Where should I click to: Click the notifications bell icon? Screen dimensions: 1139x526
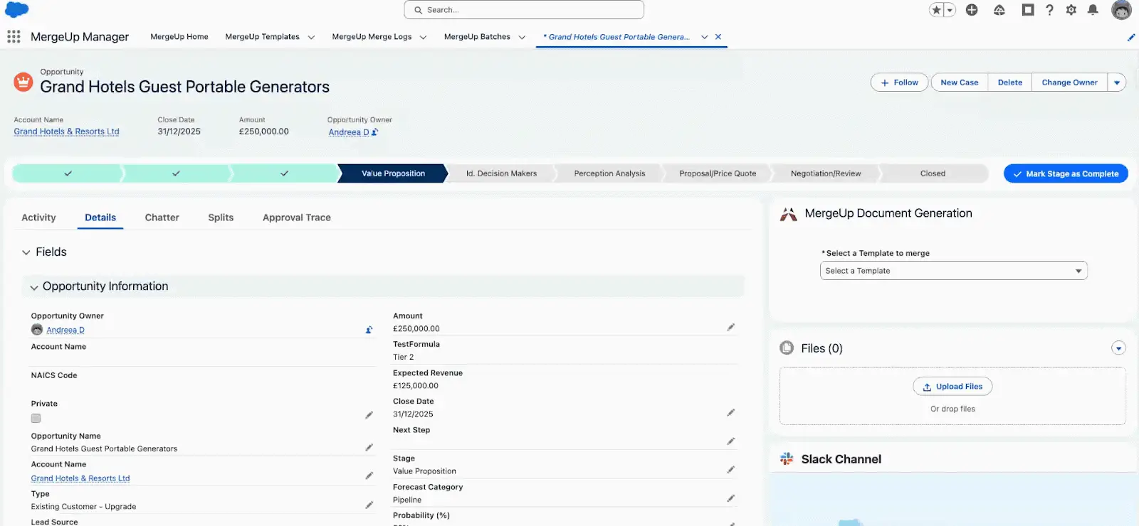point(1093,10)
